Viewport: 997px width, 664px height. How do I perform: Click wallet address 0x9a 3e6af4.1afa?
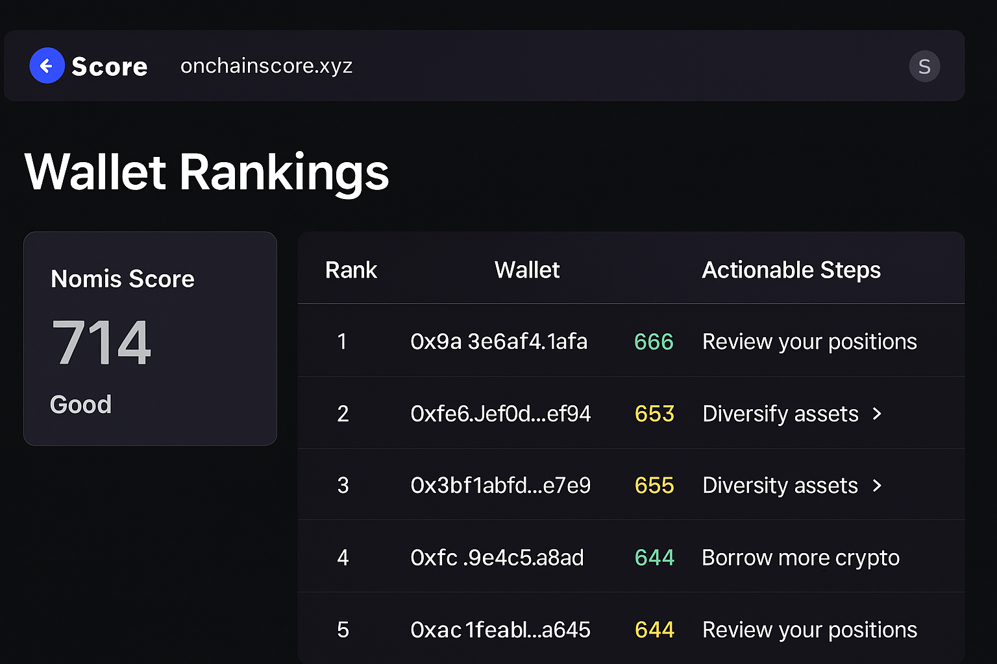[x=498, y=342]
